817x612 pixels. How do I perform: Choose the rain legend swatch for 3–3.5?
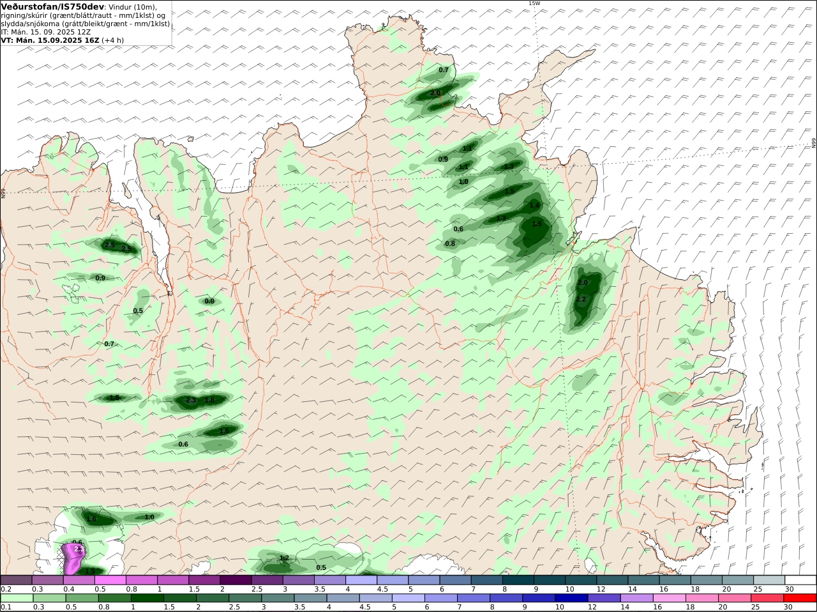pyautogui.click(x=277, y=598)
